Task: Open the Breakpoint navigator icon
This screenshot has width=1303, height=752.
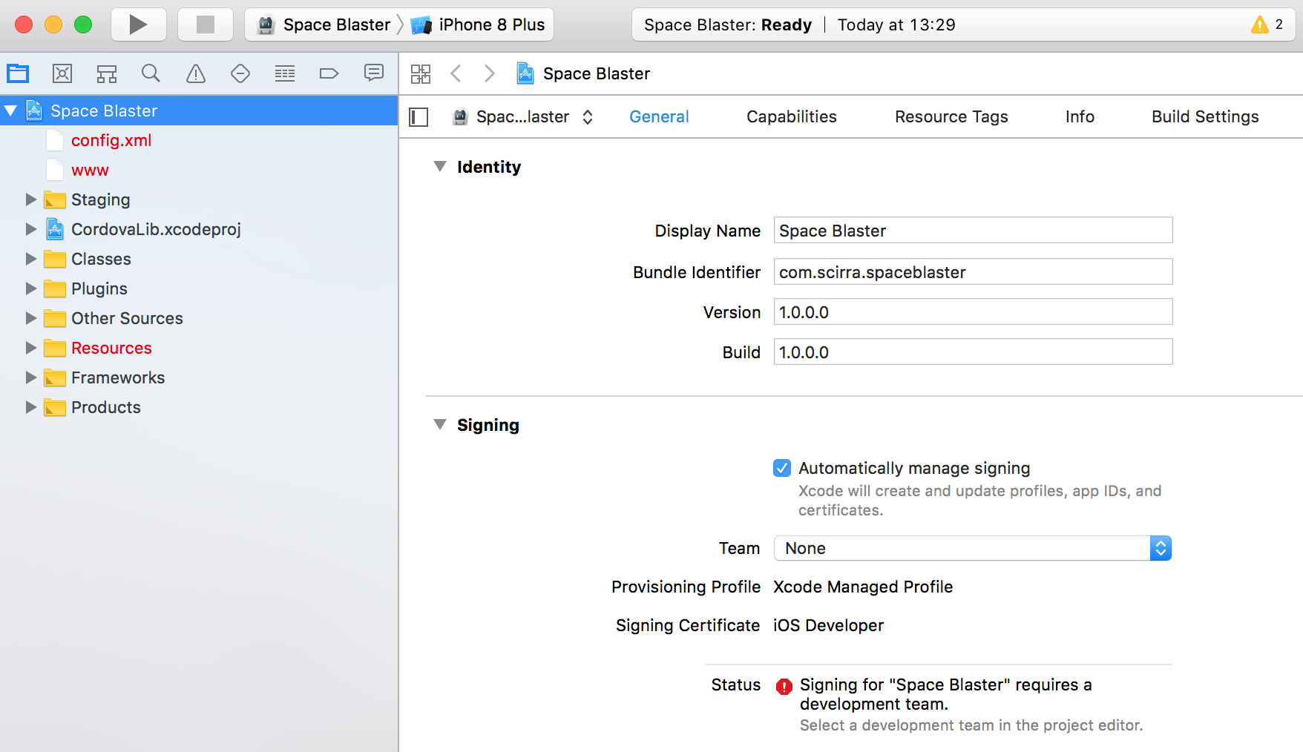Action: tap(329, 73)
